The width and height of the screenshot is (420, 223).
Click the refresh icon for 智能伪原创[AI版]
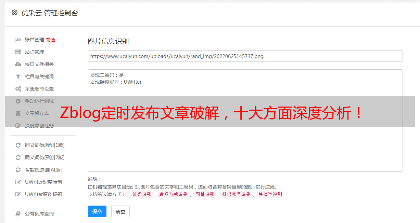[18, 170]
